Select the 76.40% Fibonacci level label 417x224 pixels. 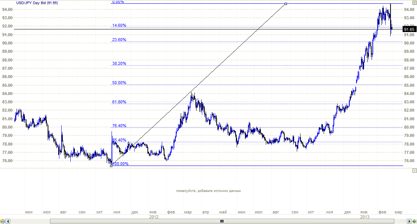119,126
